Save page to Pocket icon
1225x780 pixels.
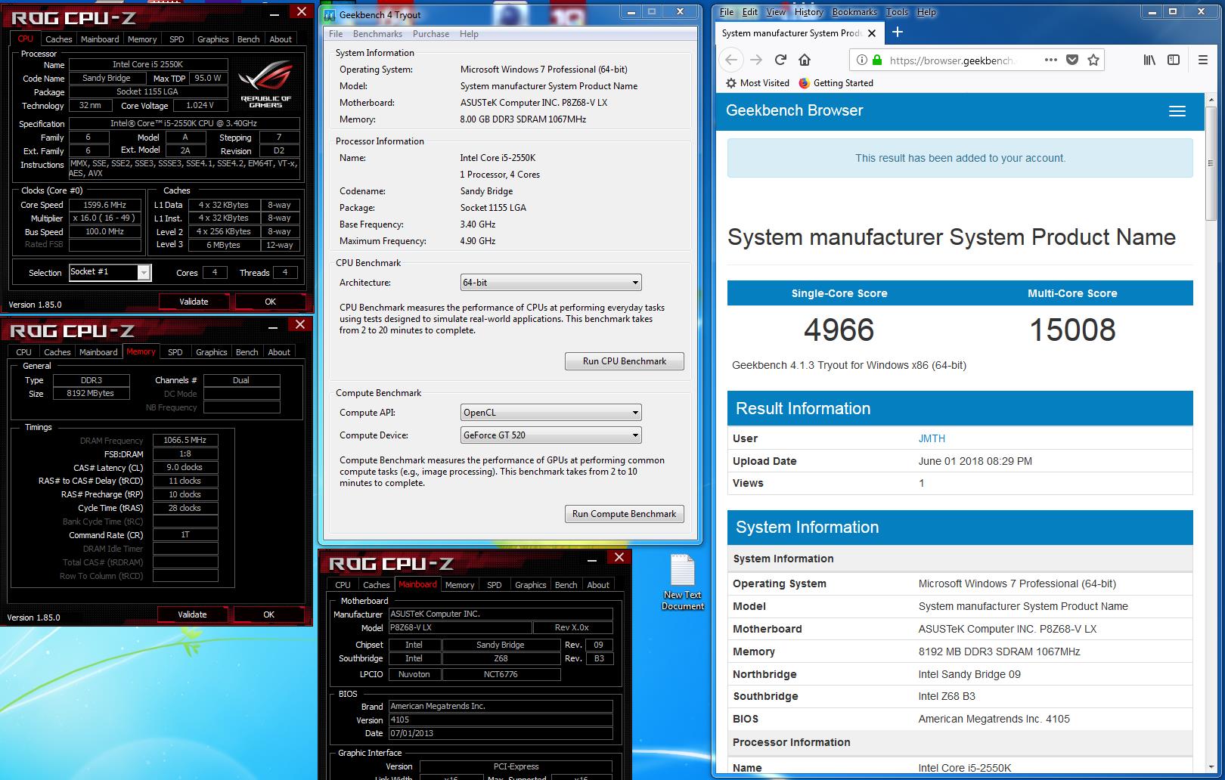click(x=1072, y=60)
